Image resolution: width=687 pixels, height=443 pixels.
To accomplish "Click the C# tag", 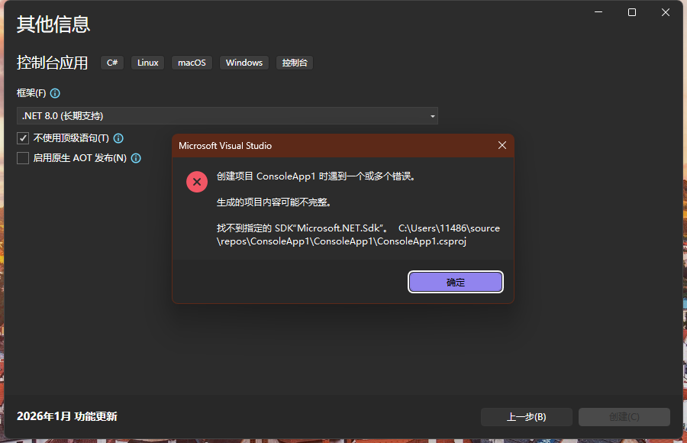I will coord(112,63).
